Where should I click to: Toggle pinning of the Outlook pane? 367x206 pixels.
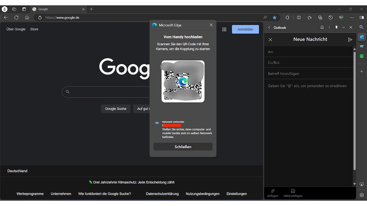(x=336, y=27)
